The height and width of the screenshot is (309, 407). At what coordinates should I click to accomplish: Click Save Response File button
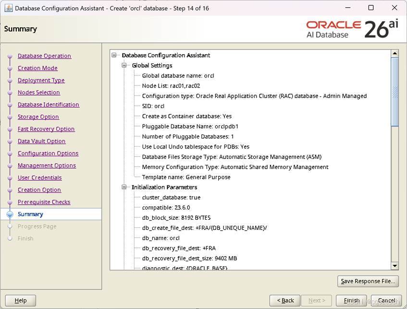[x=368, y=281]
